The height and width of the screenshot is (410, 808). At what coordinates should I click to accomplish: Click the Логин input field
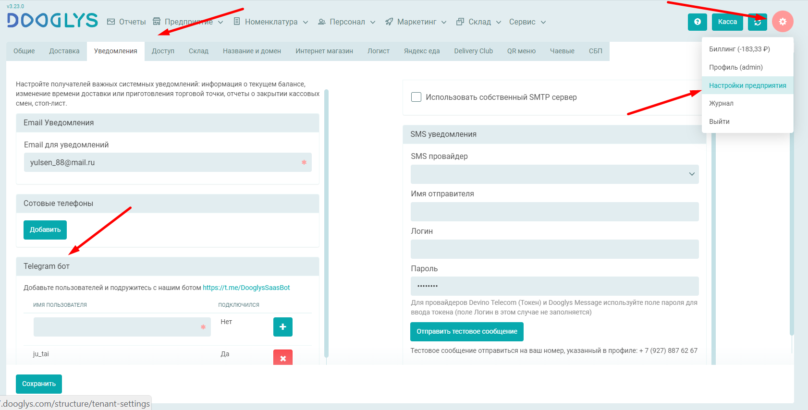click(x=554, y=249)
